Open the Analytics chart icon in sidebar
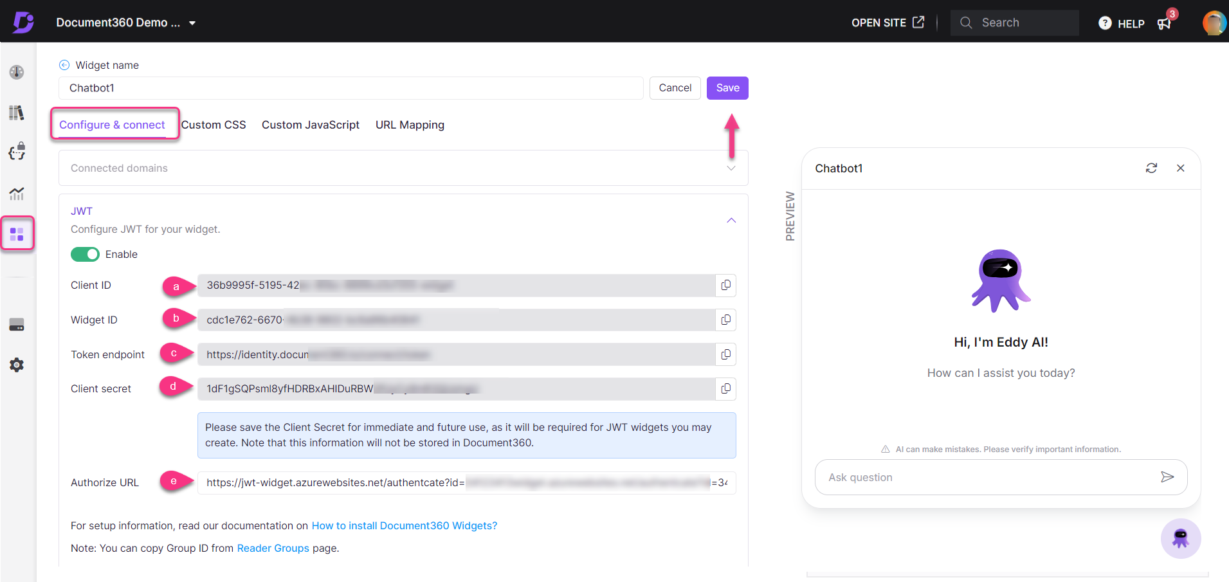The width and height of the screenshot is (1229, 582). click(17, 193)
